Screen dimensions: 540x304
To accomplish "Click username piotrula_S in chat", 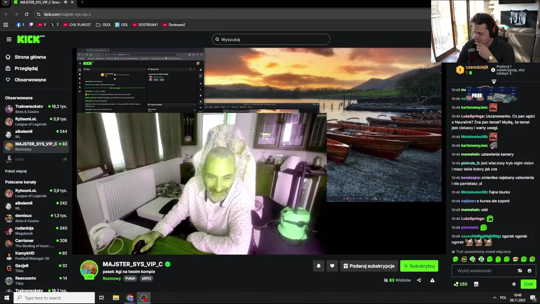I will coord(470,163).
